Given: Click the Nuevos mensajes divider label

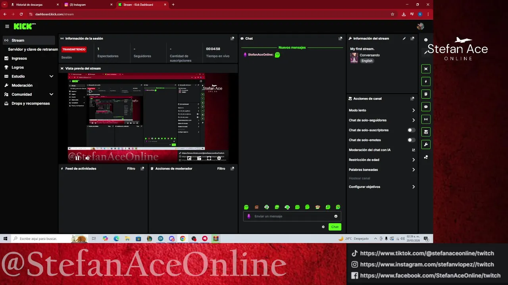Looking at the screenshot, I should (x=292, y=47).
